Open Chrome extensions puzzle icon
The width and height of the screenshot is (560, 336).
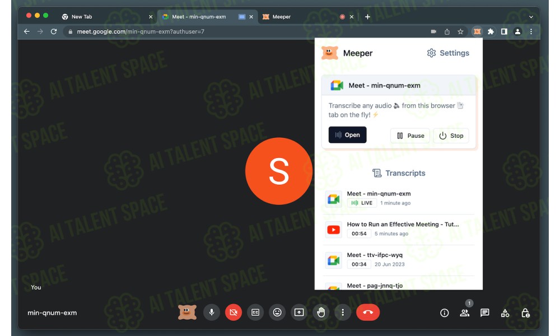(491, 31)
